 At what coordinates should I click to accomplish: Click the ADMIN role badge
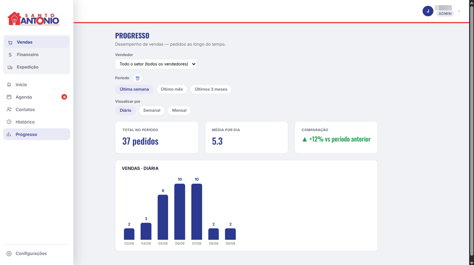[445, 14]
